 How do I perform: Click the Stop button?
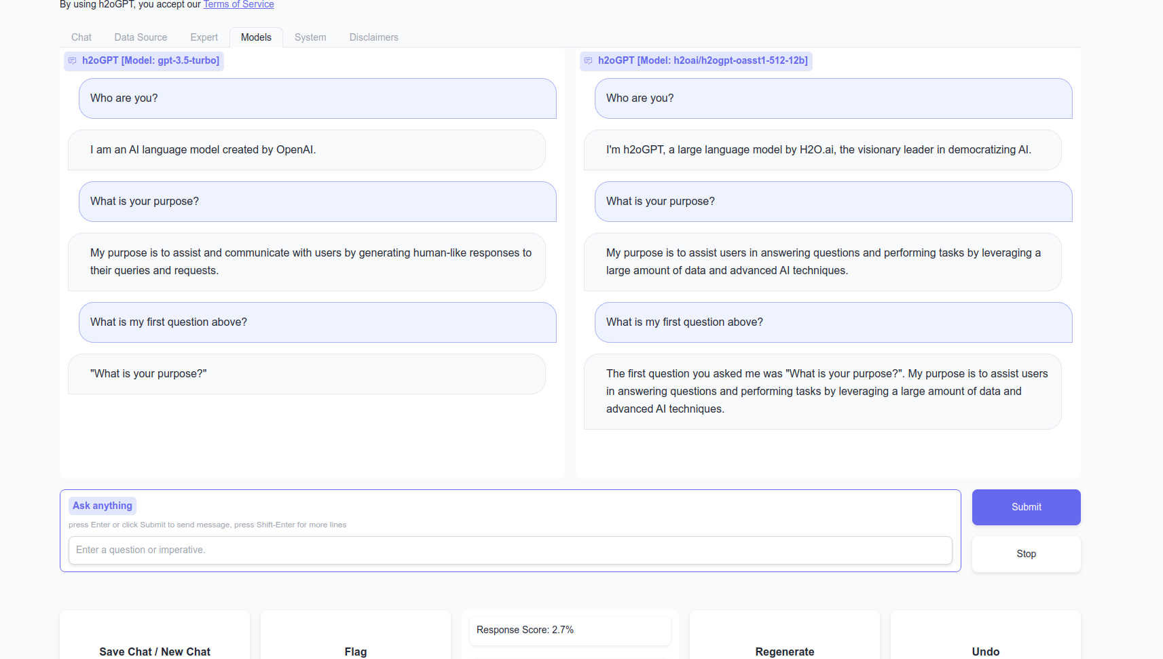click(1026, 554)
